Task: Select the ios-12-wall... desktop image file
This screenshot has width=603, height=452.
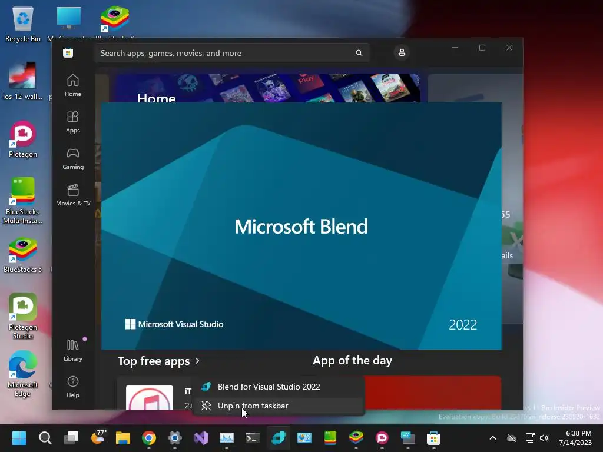Action: [22, 81]
